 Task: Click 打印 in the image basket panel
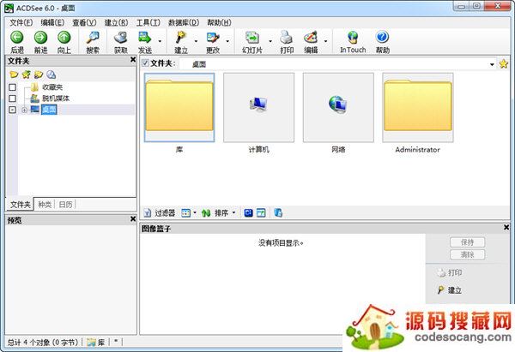tap(450, 272)
